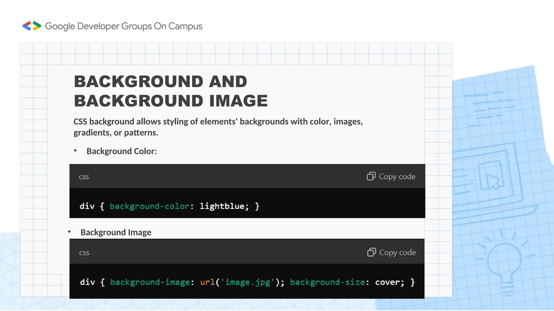Viewport: 554px width, 311px height.
Task: Click the copy icon in second code block
Action: point(371,252)
